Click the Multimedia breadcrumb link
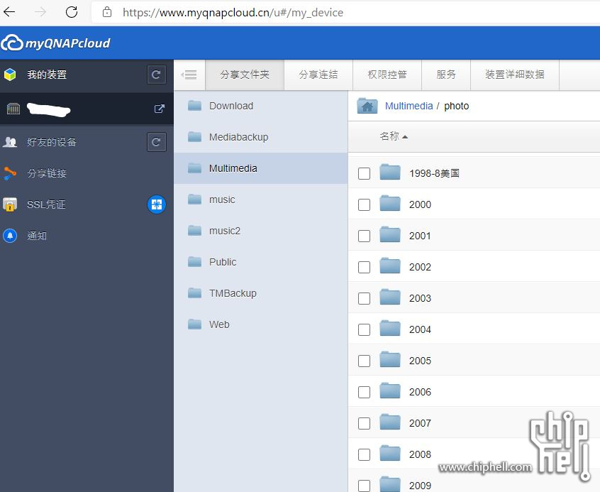This screenshot has width=600, height=492. click(x=409, y=106)
